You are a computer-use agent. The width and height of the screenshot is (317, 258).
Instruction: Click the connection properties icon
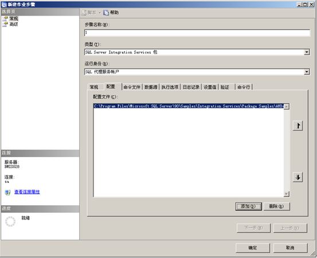(x=7, y=192)
